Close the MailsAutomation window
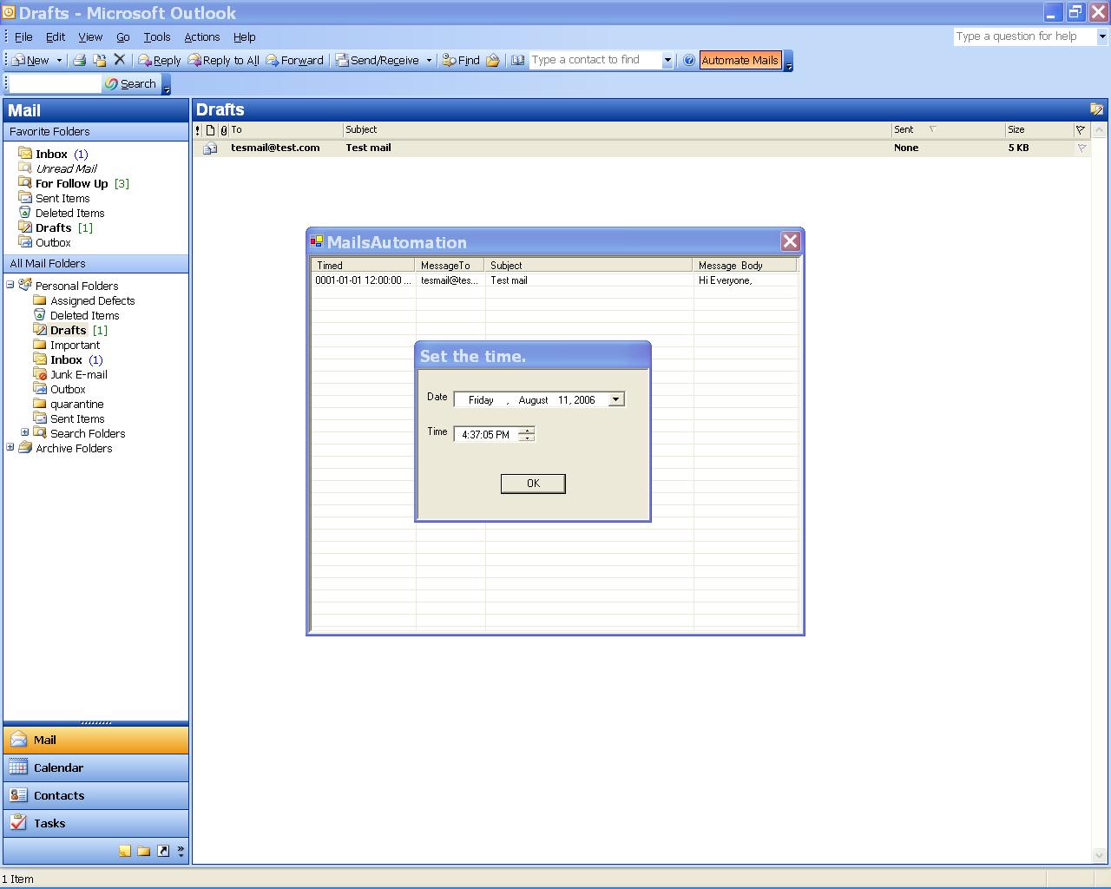Screen dimensions: 1111x889 tap(790, 241)
